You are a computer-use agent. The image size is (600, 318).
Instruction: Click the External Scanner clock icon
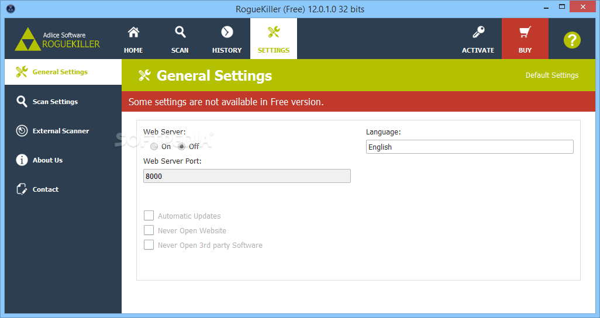click(x=22, y=130)
